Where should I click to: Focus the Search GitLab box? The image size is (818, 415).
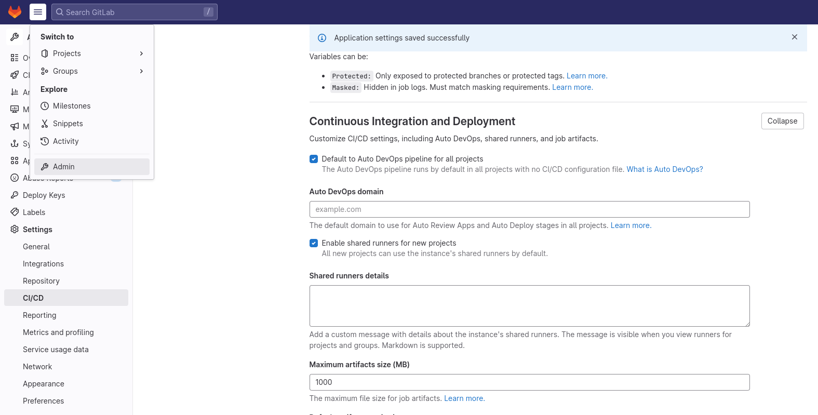(x=134, y=12)
